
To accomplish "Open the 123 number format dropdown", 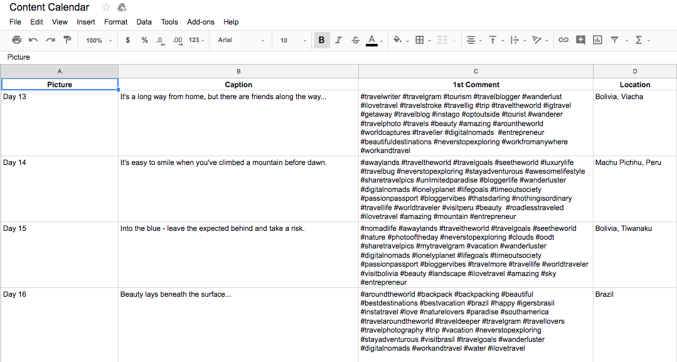I will tap(196, 40).
